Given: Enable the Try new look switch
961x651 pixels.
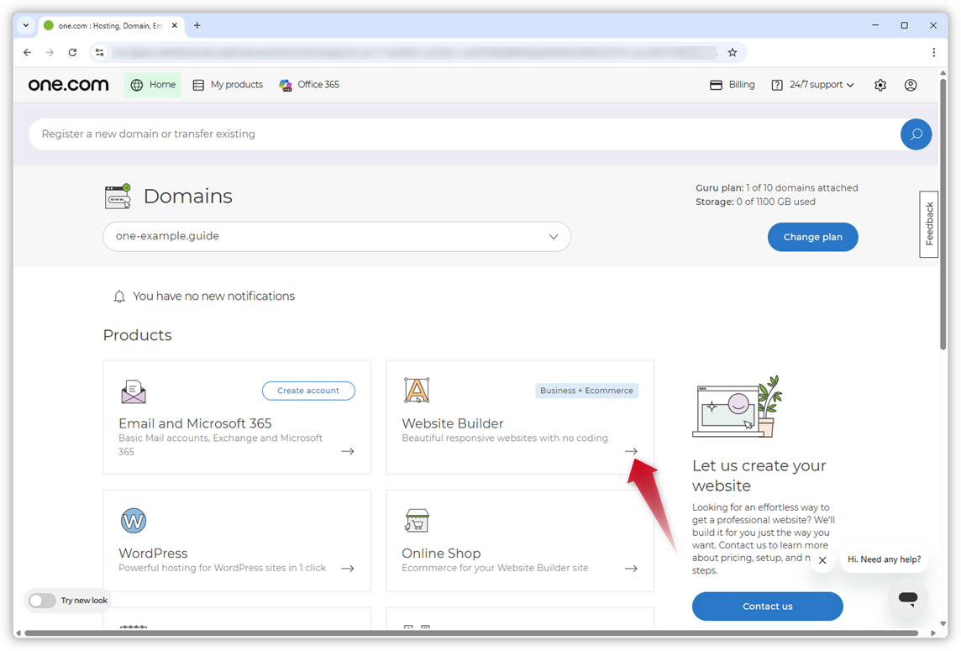Looking at the screenshot, I should tap(42, 601).
